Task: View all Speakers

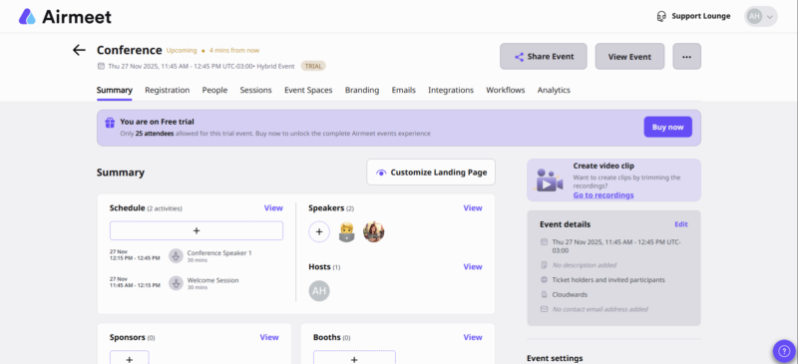Action: click(473, 207)
